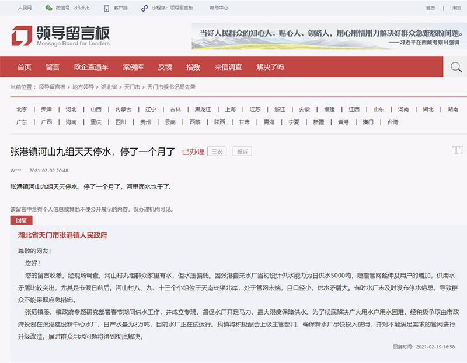467x363 pixels.
Task: Go to the 案例库 section
Action: pyautogui.click(x=133, y=67)
